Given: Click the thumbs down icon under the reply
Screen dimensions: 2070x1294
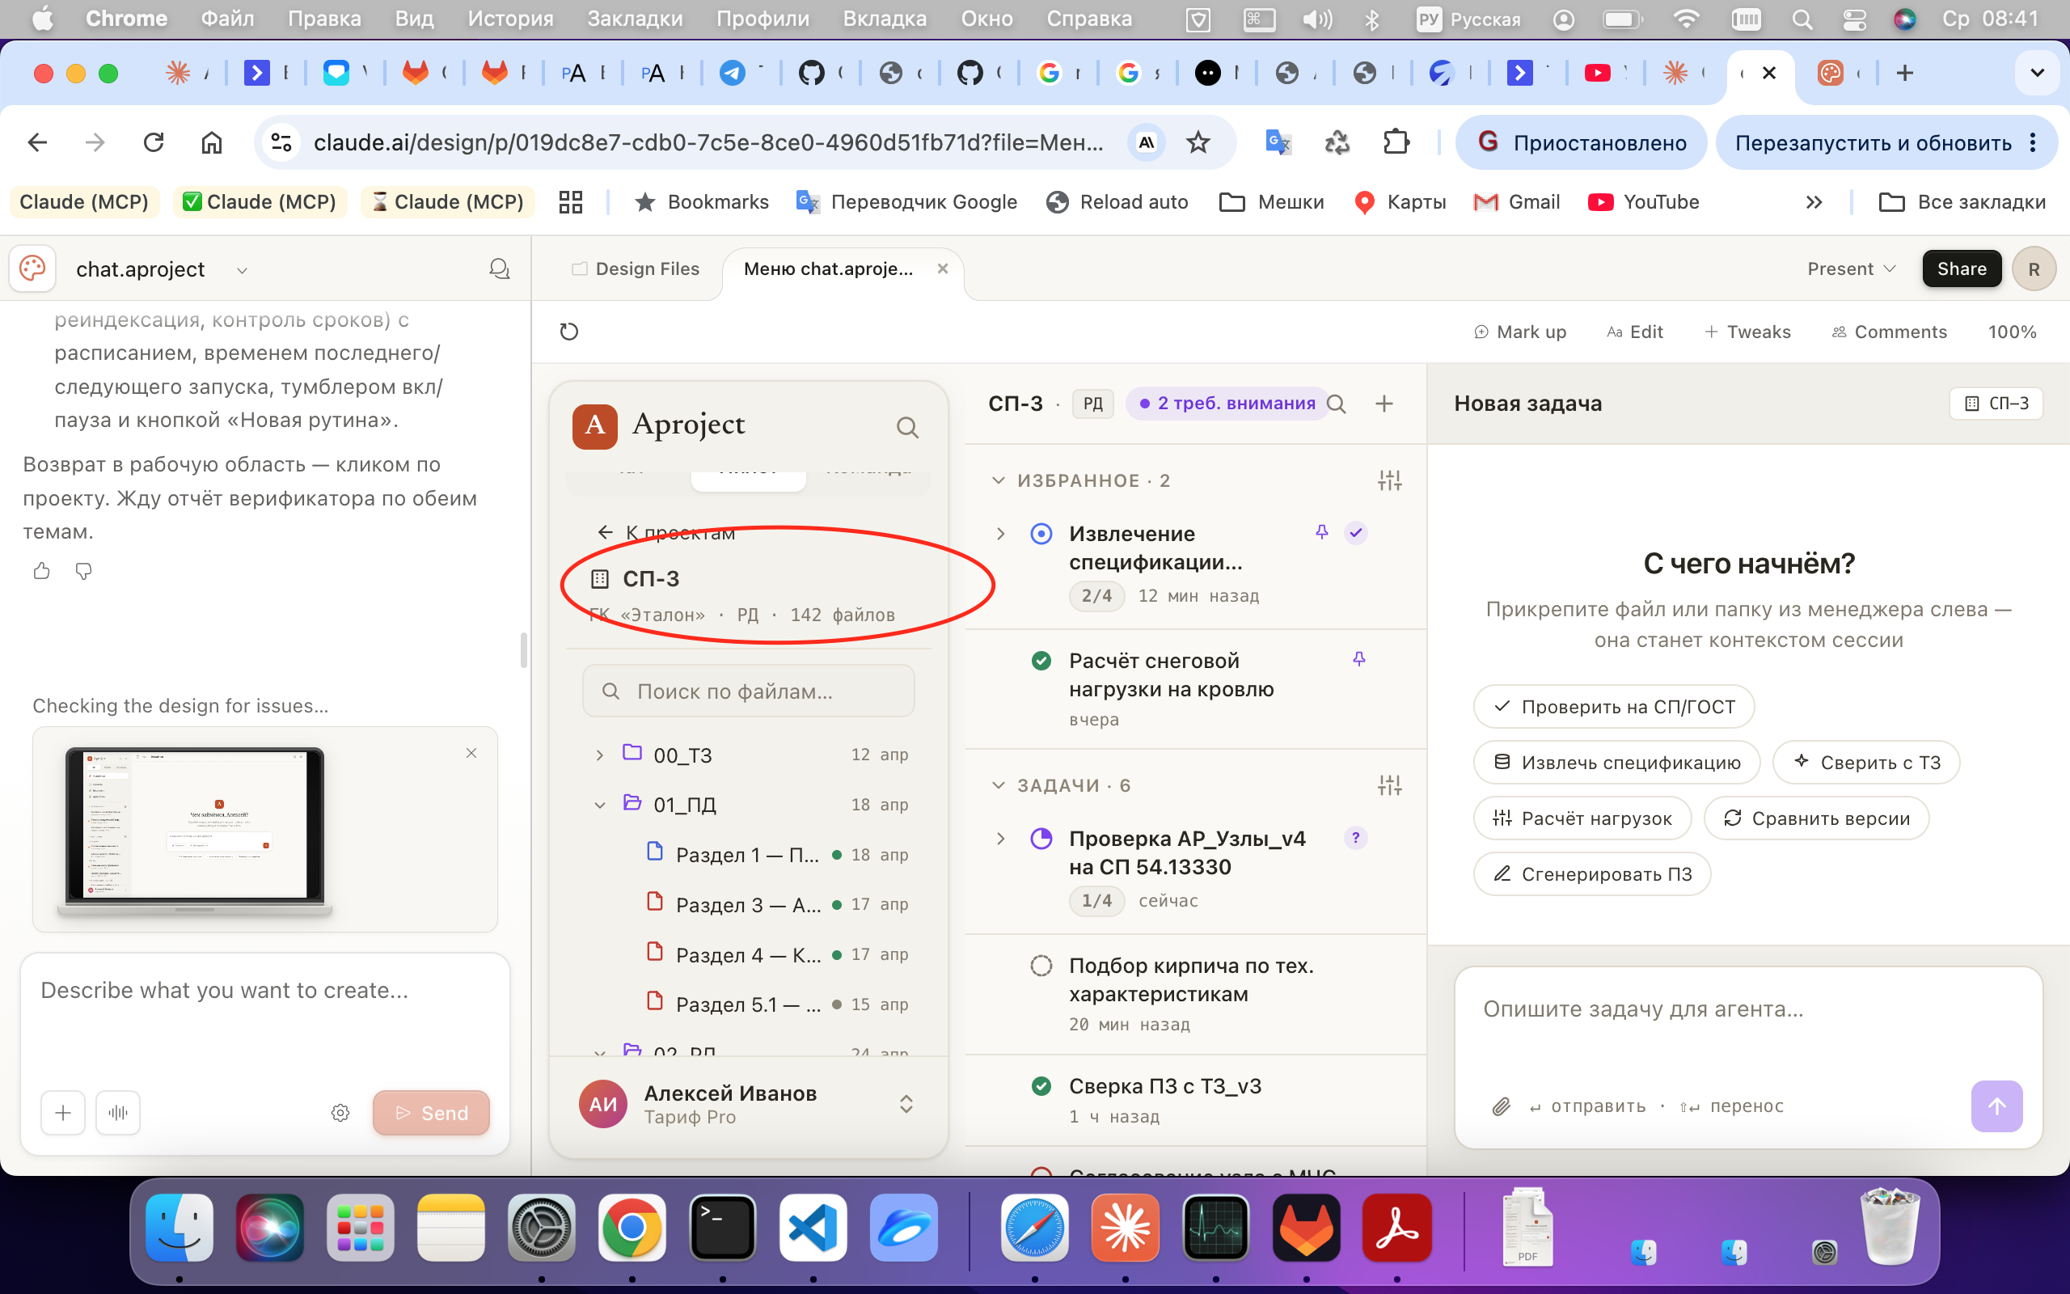Looking at the screenshot, I should pos(83,571).
